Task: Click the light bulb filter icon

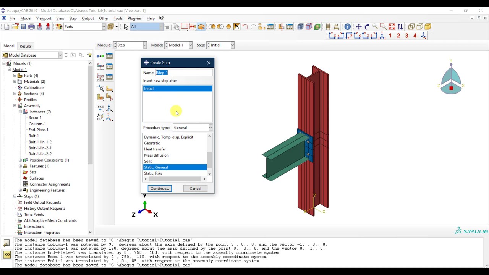Action: pos(90,55)
